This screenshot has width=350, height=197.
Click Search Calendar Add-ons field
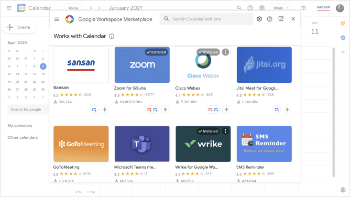pyautogui.click(x=206, y=19)
